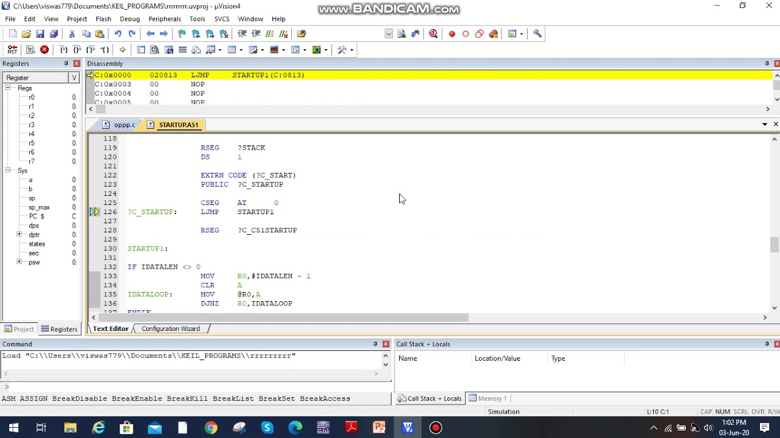Select the PC $ register row
This screenshot has width=780, height=438.
pyautogui.click(x=40, y=217)
